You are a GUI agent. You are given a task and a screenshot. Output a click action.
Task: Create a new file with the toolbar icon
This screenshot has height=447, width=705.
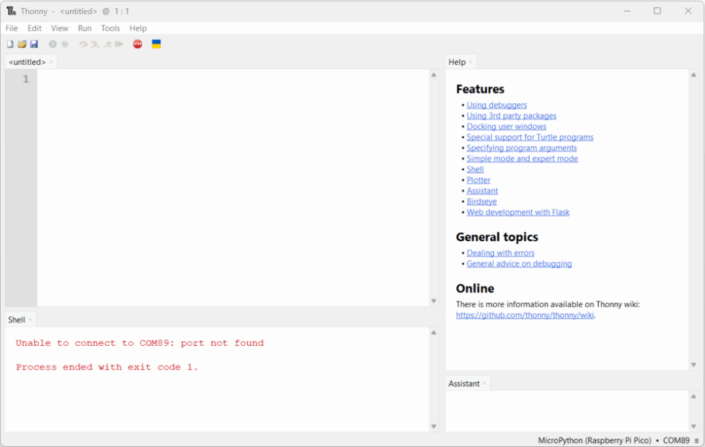tap(10, 44)
